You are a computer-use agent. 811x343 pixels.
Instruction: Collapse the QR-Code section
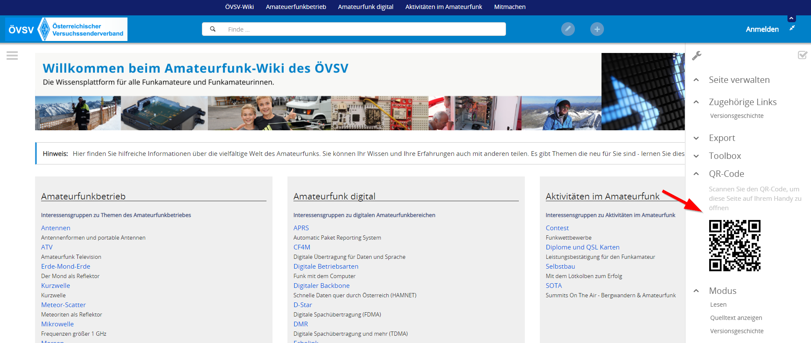[726, 174]
